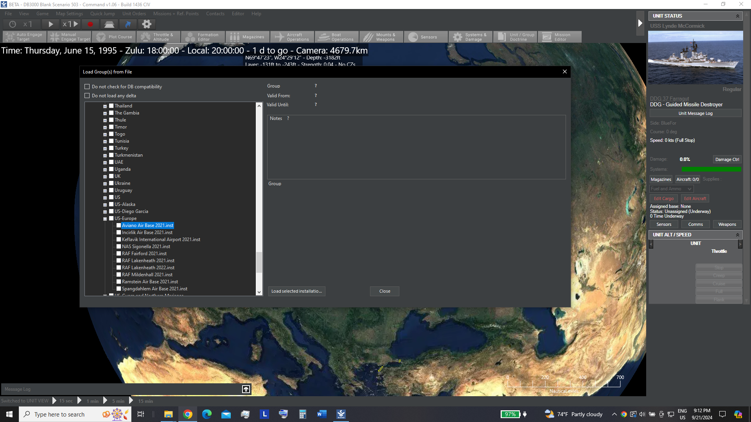The image size is (751, 422).
Task: Expand the US-Alaska tree node
Action: coord(105,205)
